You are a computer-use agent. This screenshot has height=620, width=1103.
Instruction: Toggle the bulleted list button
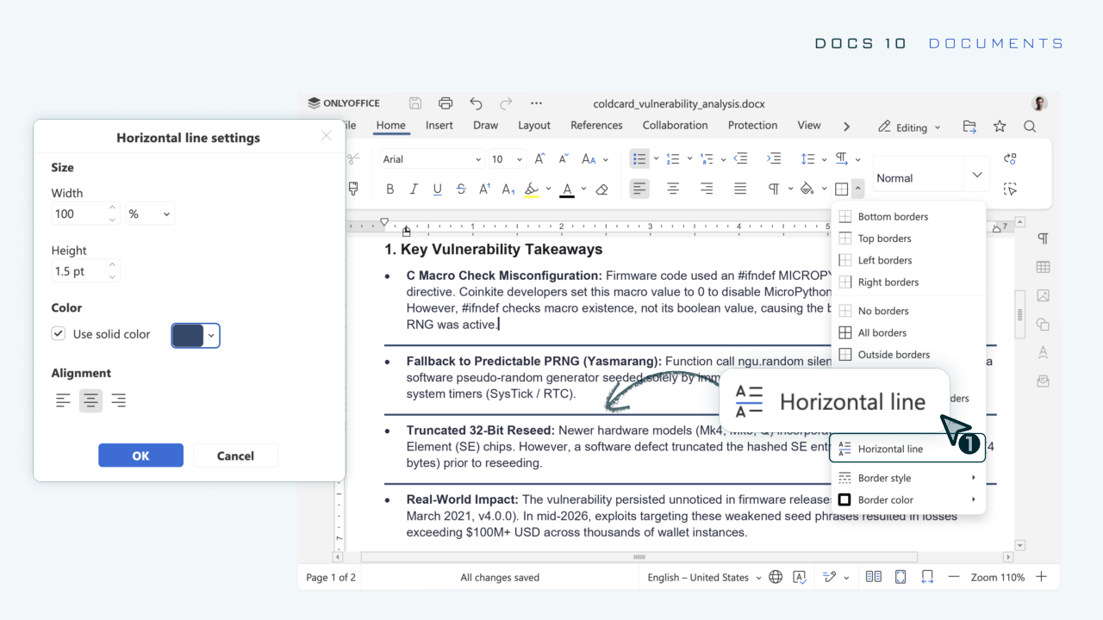click(x=639, y=158)
